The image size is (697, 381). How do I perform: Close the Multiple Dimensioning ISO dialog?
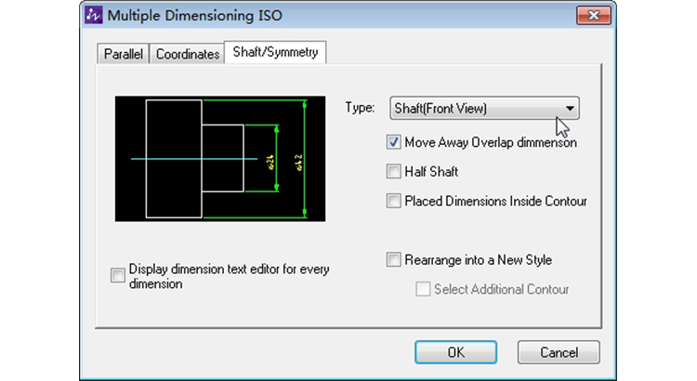[x=586, y=16]
